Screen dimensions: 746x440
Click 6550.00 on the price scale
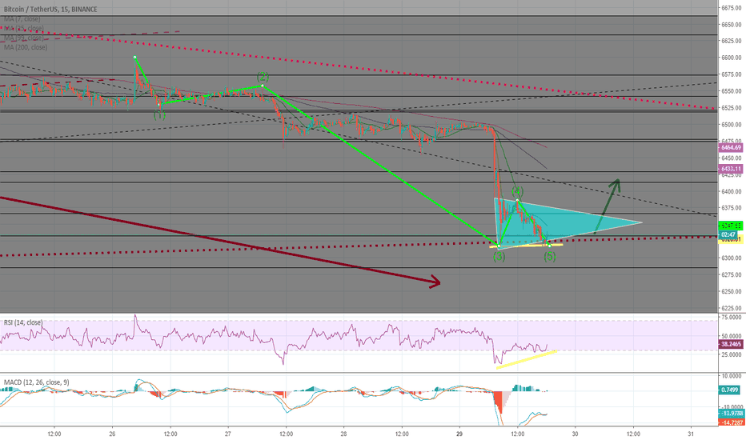tap(732, 91)
